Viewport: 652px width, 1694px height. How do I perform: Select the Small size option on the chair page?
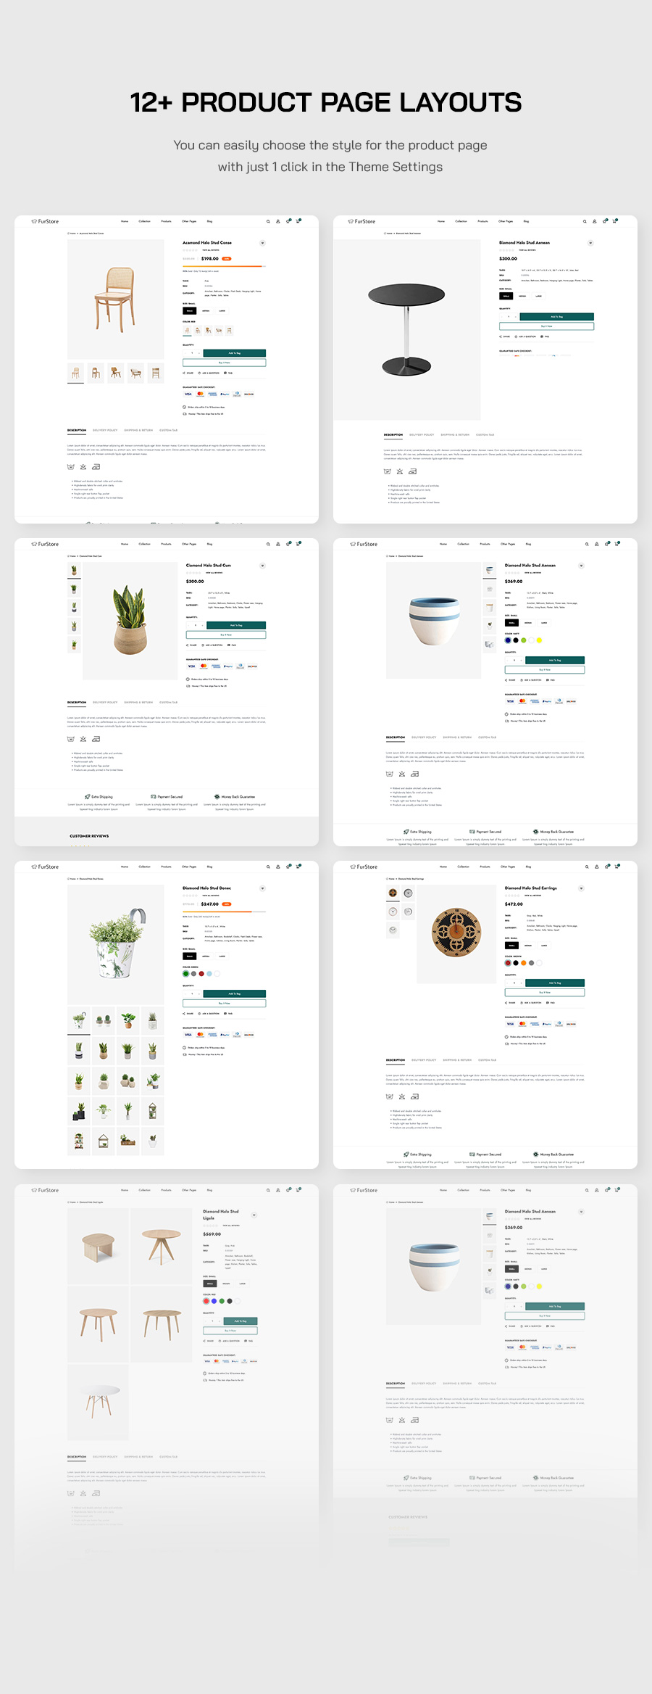pyautogui.click(x=189, y=310)
